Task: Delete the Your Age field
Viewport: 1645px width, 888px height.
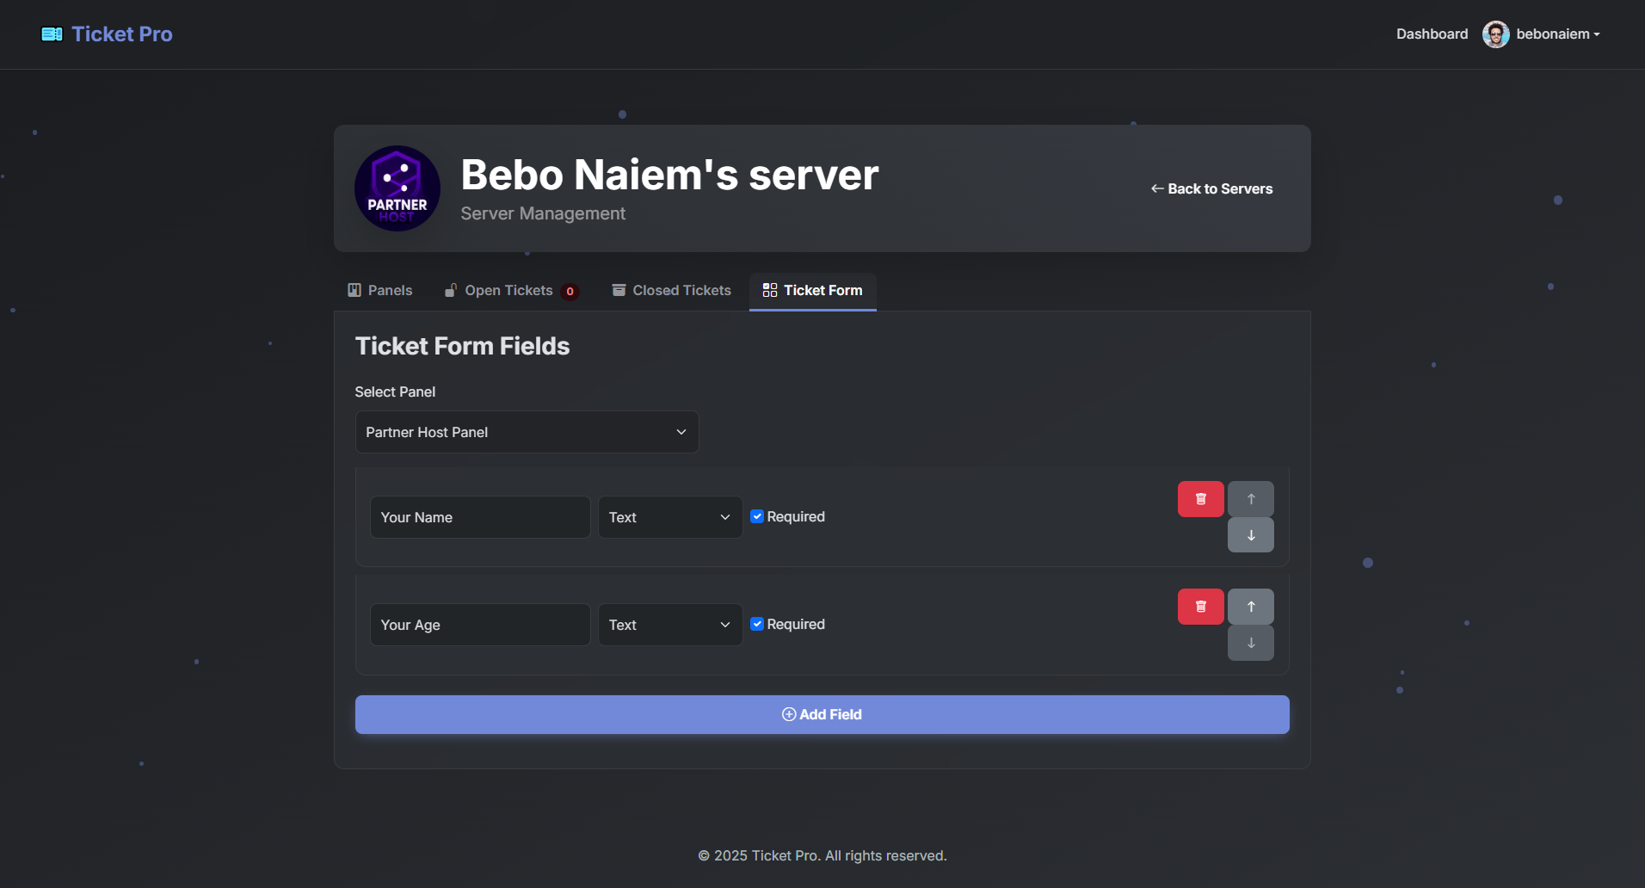Action: 1200,607
